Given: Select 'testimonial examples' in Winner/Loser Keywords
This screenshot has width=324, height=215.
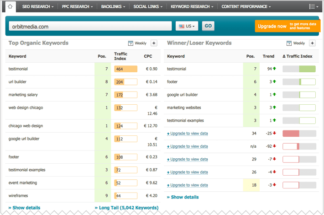Looking at the screenshot, I should point(185,121).
